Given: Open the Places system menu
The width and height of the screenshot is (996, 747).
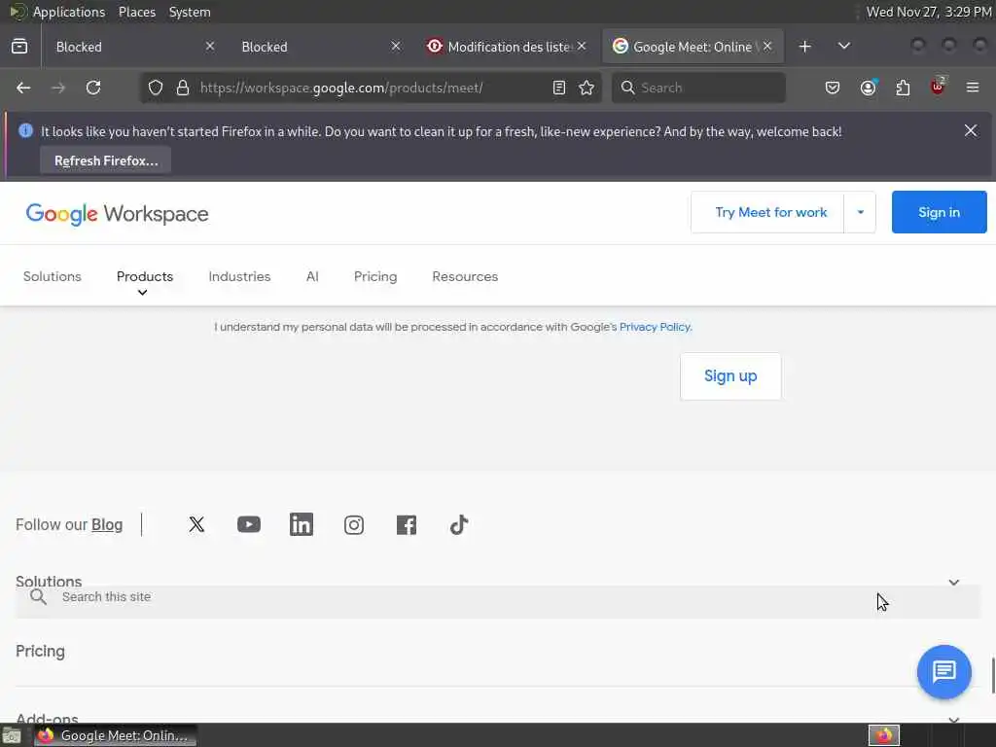Looking at the screenshot, I should point(136,12).
